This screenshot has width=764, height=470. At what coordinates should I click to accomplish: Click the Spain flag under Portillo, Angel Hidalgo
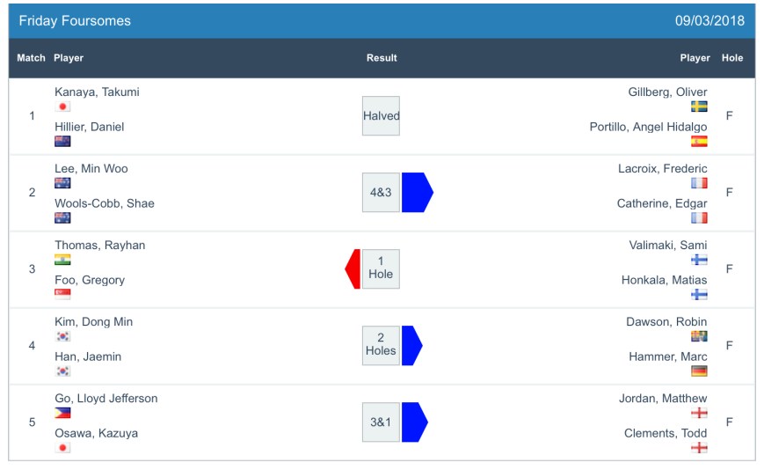click(x=699, y=141)
